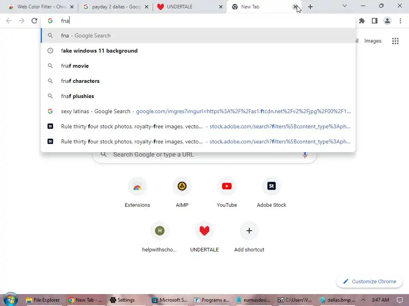Select the fnaf movie suggestion
Image resolution: width=409 pixels, height=306 pixels.
(198, 66)
